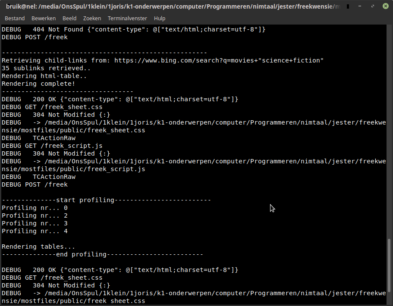
Task: Click the terminal's vertical scrollbar thumb
Action: click(389, 265)
